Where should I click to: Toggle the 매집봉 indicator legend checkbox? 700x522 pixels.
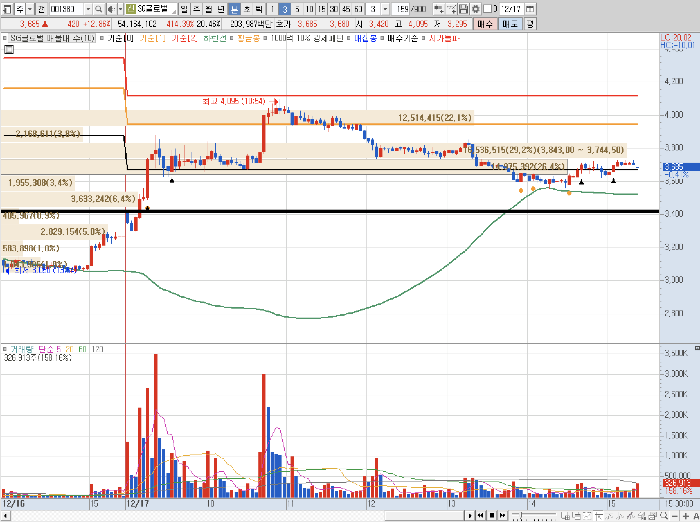pyautogui.click(x=349, y=38)
